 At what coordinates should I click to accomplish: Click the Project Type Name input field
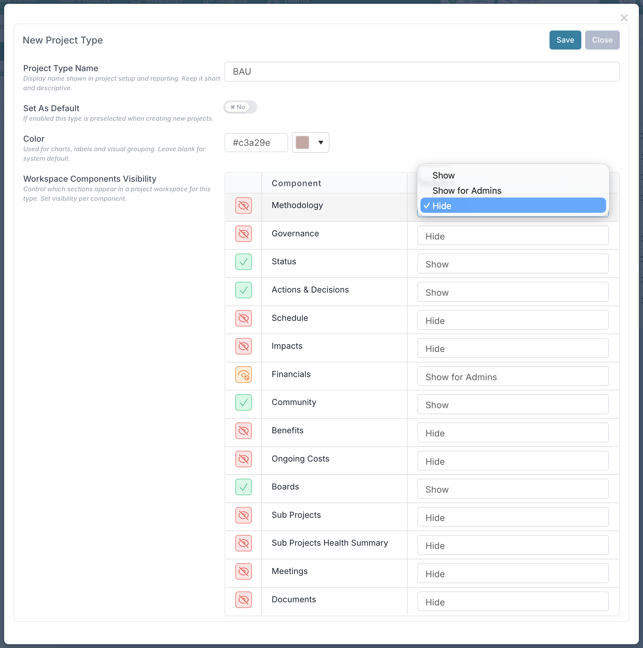421,71
